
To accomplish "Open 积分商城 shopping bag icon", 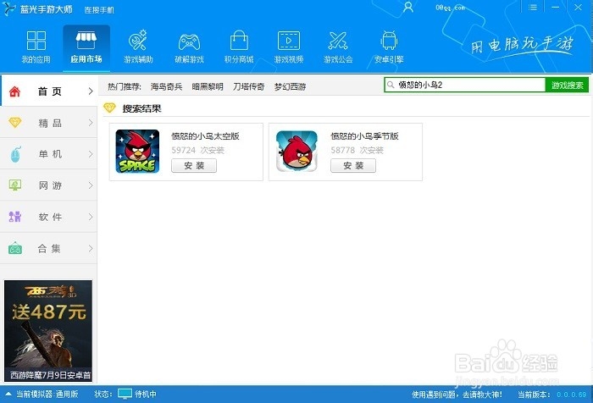I will tap(239, 41).
